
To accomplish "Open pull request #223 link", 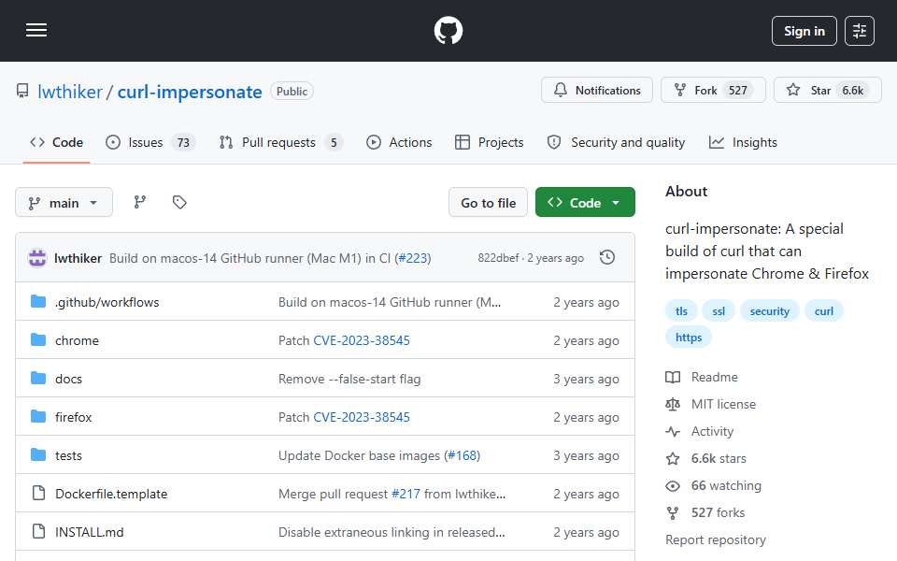I will (x=413, y=258).
